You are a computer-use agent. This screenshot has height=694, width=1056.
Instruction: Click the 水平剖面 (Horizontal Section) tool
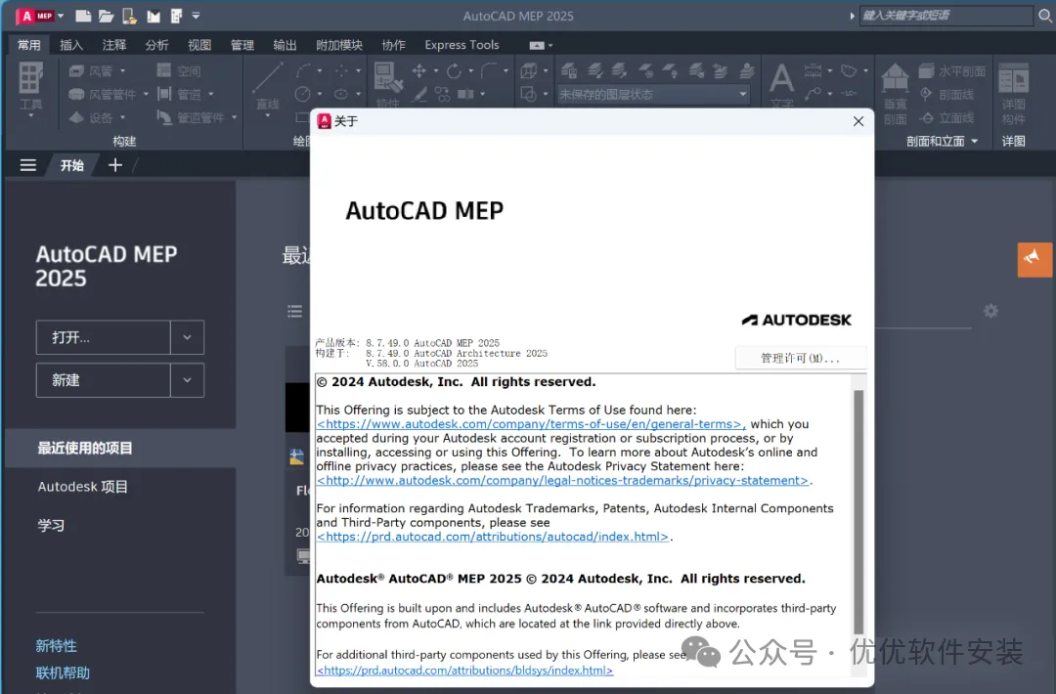951,70
